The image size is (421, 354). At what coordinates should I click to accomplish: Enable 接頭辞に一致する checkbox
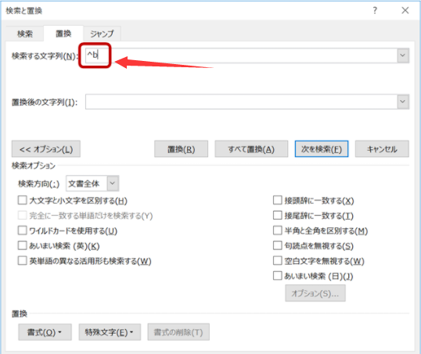tap(277, 200)
